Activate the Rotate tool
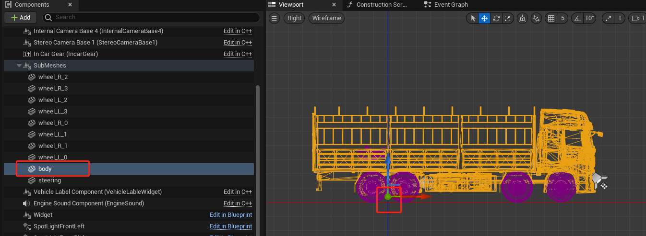646x236 pixels. pos(496,18)
